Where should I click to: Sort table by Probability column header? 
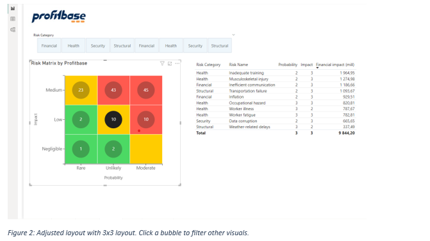tap(288, 65)
